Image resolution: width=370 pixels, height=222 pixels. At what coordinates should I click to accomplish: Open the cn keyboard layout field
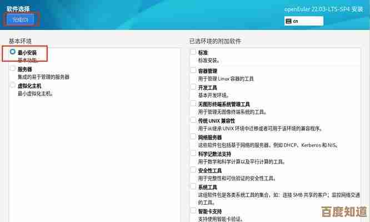point(304,21)
